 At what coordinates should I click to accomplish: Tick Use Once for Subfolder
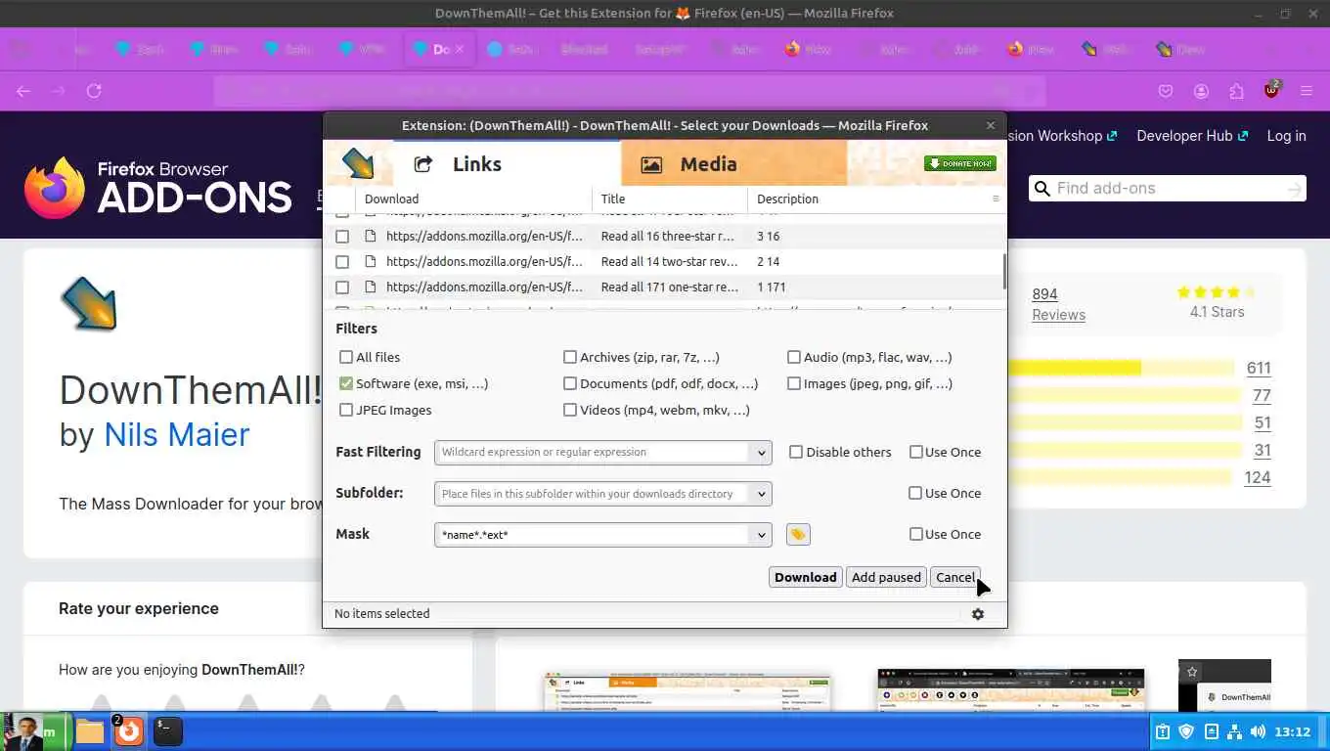(x=916, y=493)
